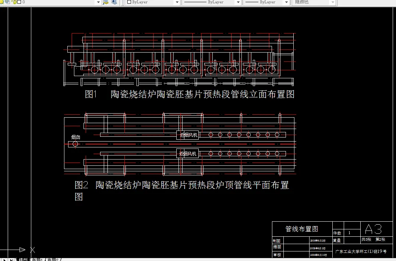The height and width of the screenshot is (261, 396).
Task: Select the 第2张 sheet number text
Action: point(380,239)
